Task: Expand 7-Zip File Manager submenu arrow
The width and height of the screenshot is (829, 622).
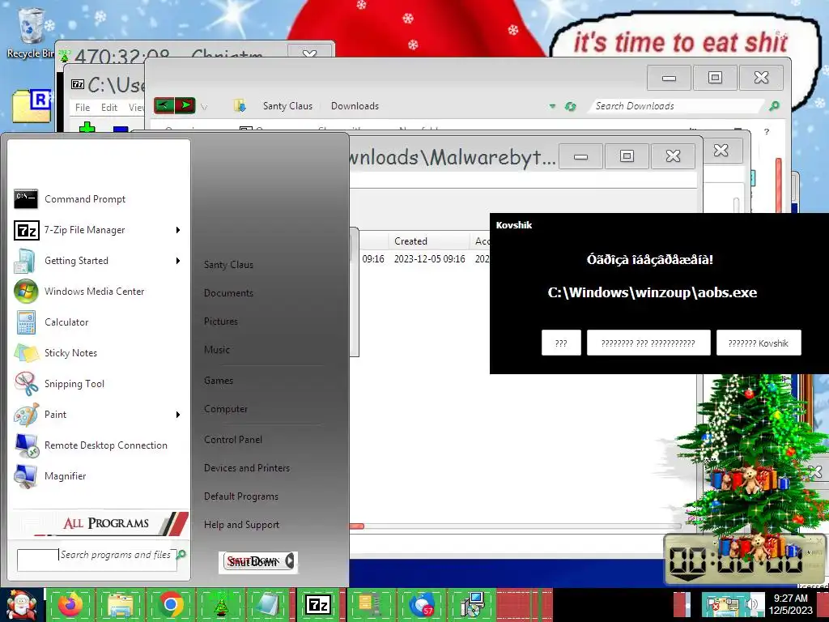Action: 178,230
